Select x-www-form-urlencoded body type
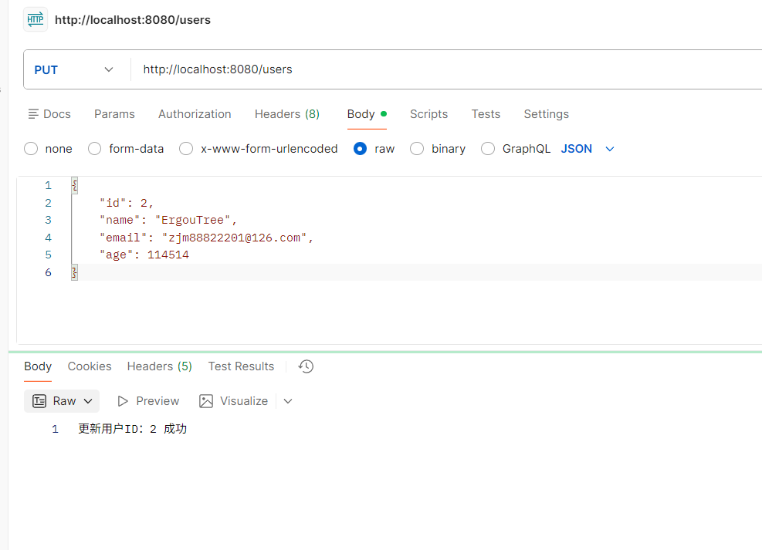Viewport: 762px width, 550px height. (186, 149)
